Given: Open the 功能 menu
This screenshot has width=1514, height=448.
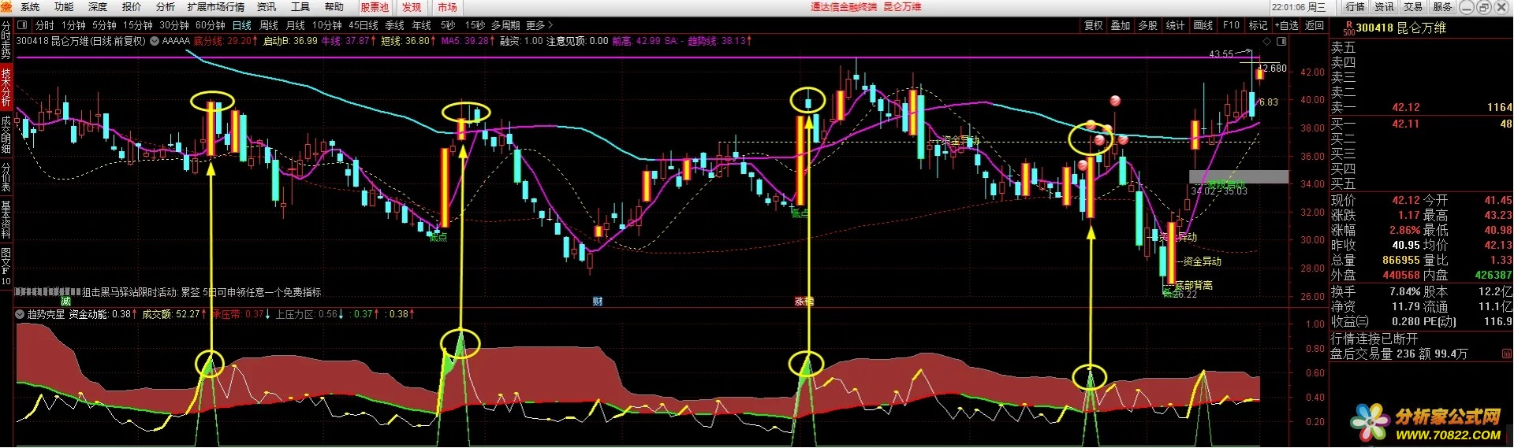Looking at the screenshot, I should click(x=64, y=7).
